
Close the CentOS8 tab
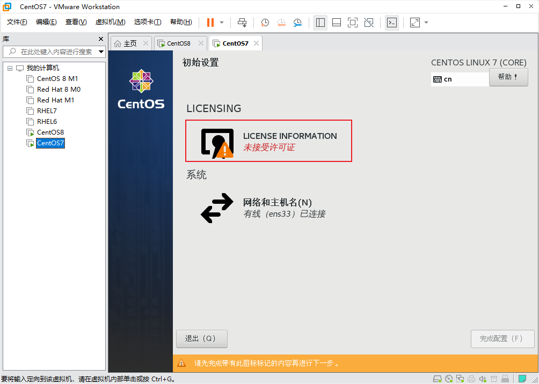(201, 43)
